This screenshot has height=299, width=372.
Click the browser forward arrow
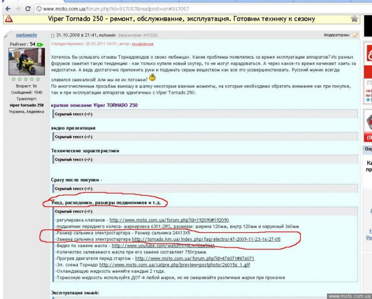(18, 9)
